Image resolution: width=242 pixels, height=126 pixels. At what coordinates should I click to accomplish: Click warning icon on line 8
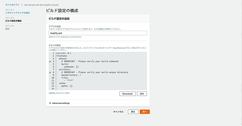[50, 72]
